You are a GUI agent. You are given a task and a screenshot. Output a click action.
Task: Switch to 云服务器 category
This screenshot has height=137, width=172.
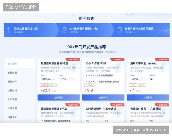click(x=12, y=72)
